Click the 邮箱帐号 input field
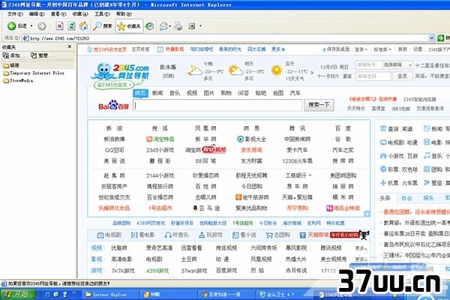Screen dimensions: 450x300 369,65
